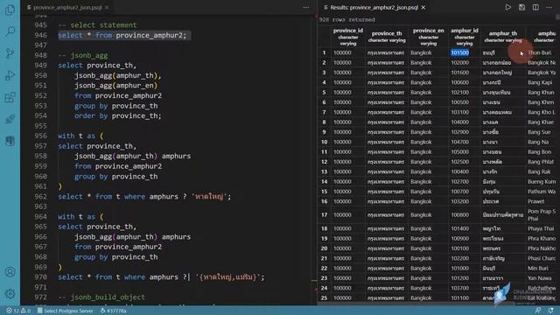Click Select Postgres Server in status bar
Viewport: 560px width, 315px height.
[x=66, y=311]
